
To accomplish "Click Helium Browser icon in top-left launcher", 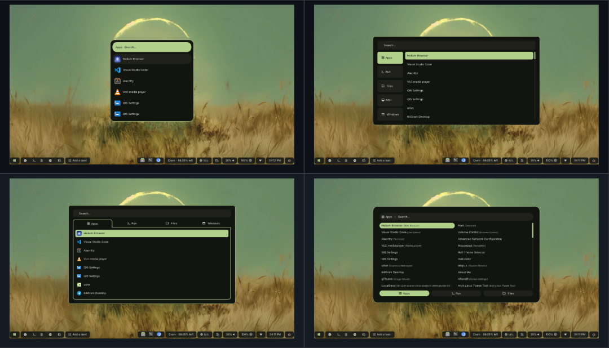I will [x=117, y=59].
